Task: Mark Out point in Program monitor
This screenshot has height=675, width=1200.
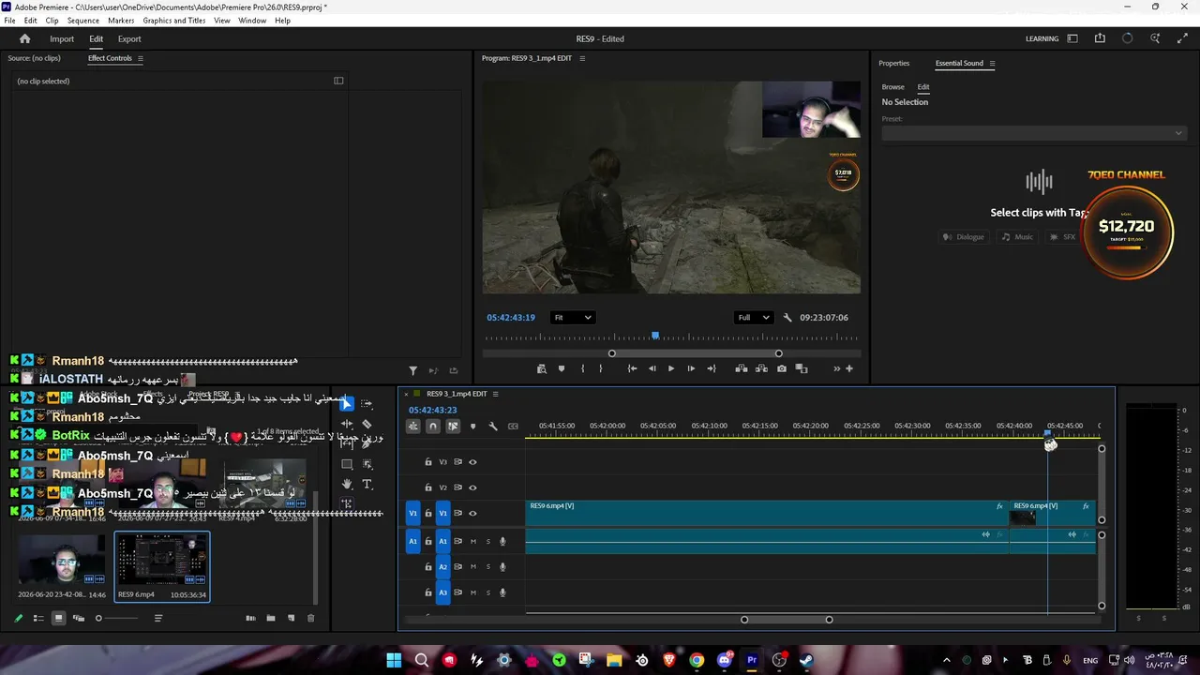Action: pos(601,368)
